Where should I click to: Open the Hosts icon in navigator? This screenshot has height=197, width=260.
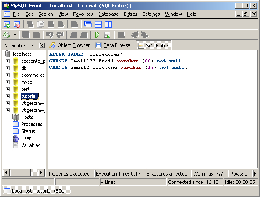click(x=16, y=117)
